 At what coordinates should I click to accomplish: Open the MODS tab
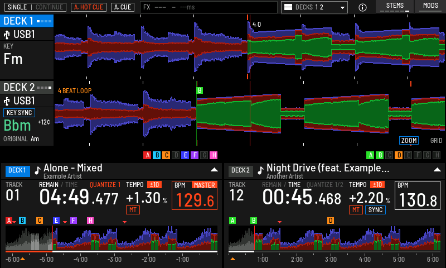point(430,6)
